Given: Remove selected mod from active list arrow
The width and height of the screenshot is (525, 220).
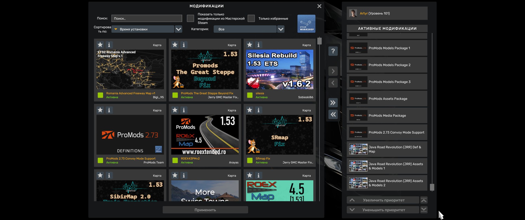Looking at the screenshot, I should click(x=333, y=83).
